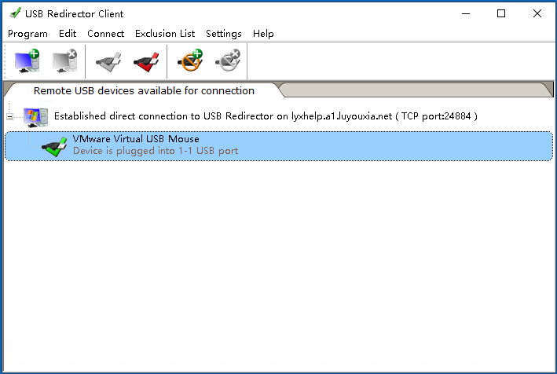
Task: Click the Add USB Server toolbar icon
Action: click(27, 60)
